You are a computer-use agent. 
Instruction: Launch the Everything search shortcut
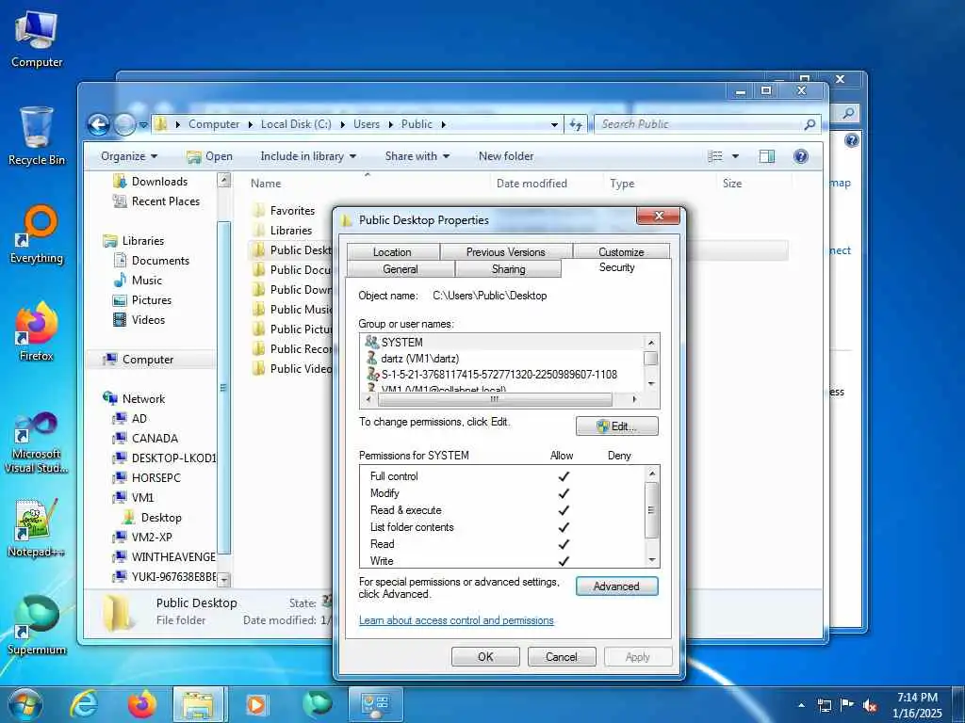tap(37, 234)
